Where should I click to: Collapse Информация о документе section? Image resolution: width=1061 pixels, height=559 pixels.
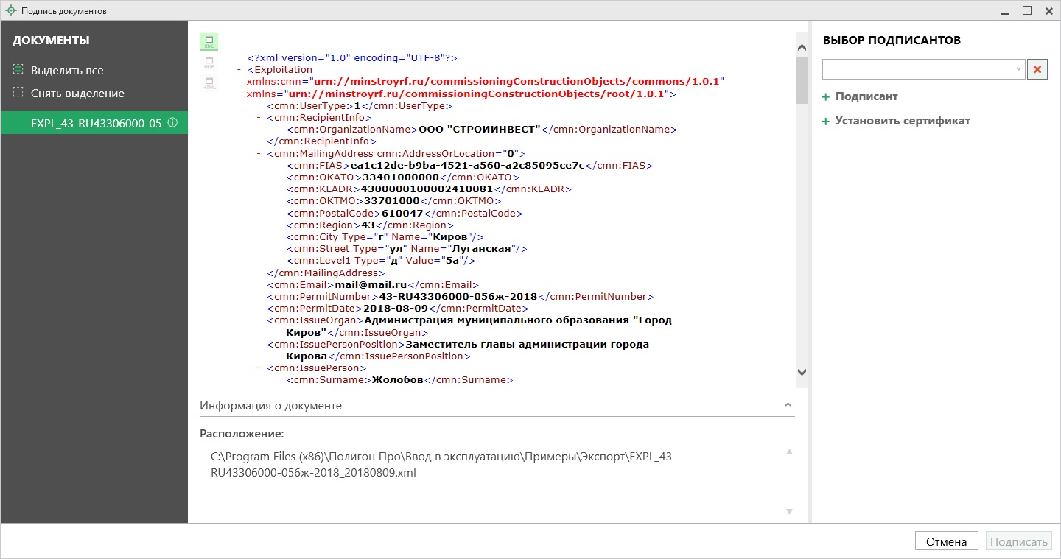[x=788, y=406]
